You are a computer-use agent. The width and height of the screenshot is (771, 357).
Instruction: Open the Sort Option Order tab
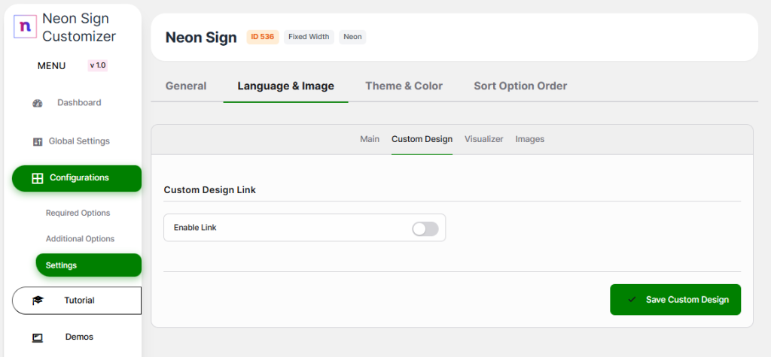pyautogui.click(x=520, y=86)
